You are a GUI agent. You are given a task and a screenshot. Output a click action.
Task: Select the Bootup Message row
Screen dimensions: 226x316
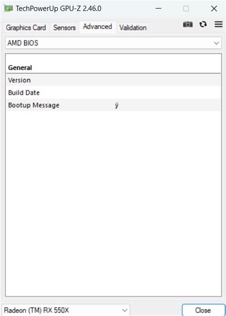point(113,105)
